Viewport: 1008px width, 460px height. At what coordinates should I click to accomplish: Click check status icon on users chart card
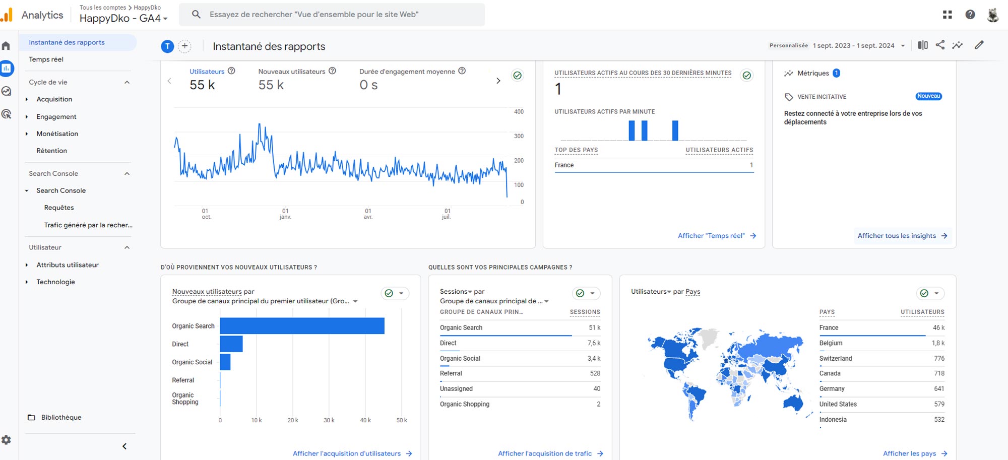tap(517, 76)
